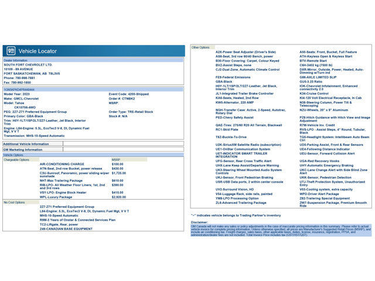Click JL1-Integrated Trailer Brake Controller

tap(244, 94)
